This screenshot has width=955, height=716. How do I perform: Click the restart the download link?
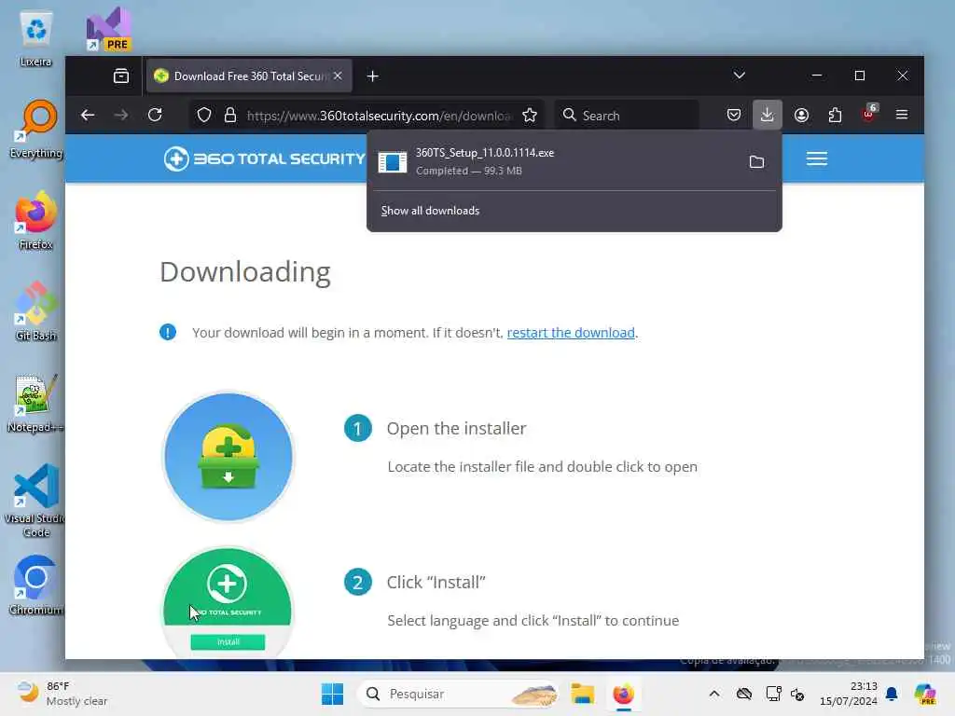click(x=571, y=333)
